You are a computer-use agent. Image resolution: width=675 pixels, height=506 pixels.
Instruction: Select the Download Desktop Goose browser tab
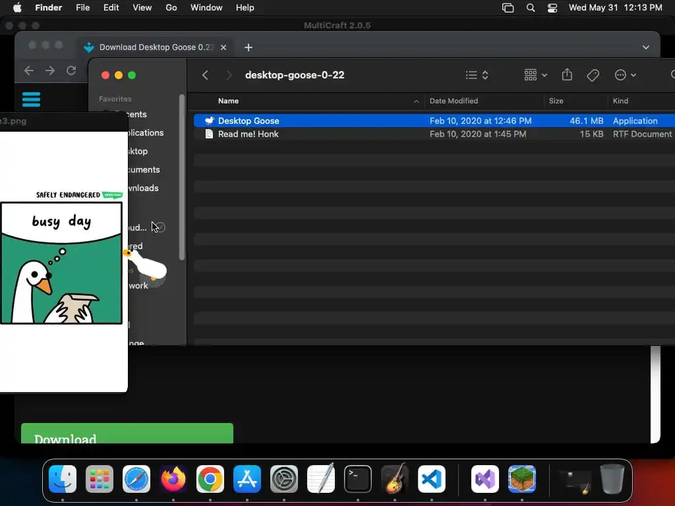tap(157, 47)
